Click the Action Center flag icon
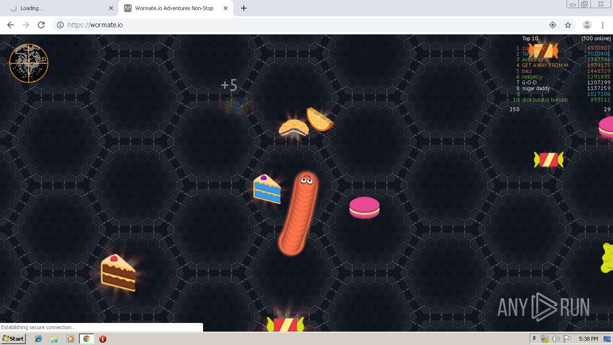This screenshot has width=613, height=345. 567,339
